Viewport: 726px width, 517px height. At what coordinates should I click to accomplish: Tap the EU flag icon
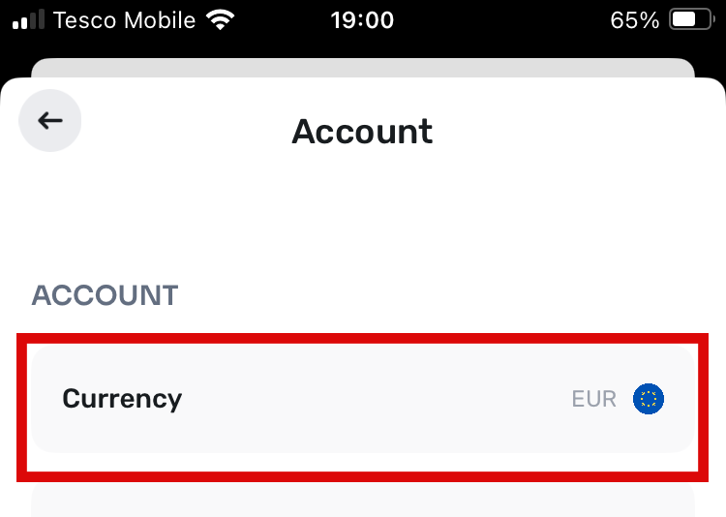pos(649,399)
